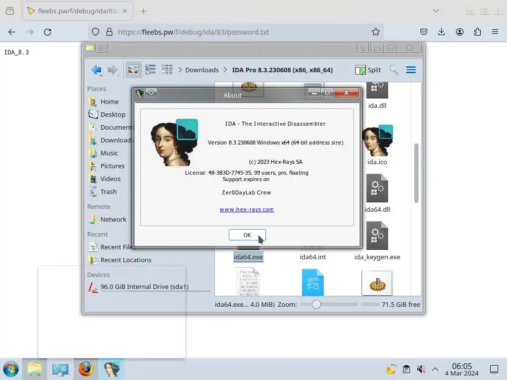Open Home in Places
This screenshot has width=507, height=380.
click(110, 102)
